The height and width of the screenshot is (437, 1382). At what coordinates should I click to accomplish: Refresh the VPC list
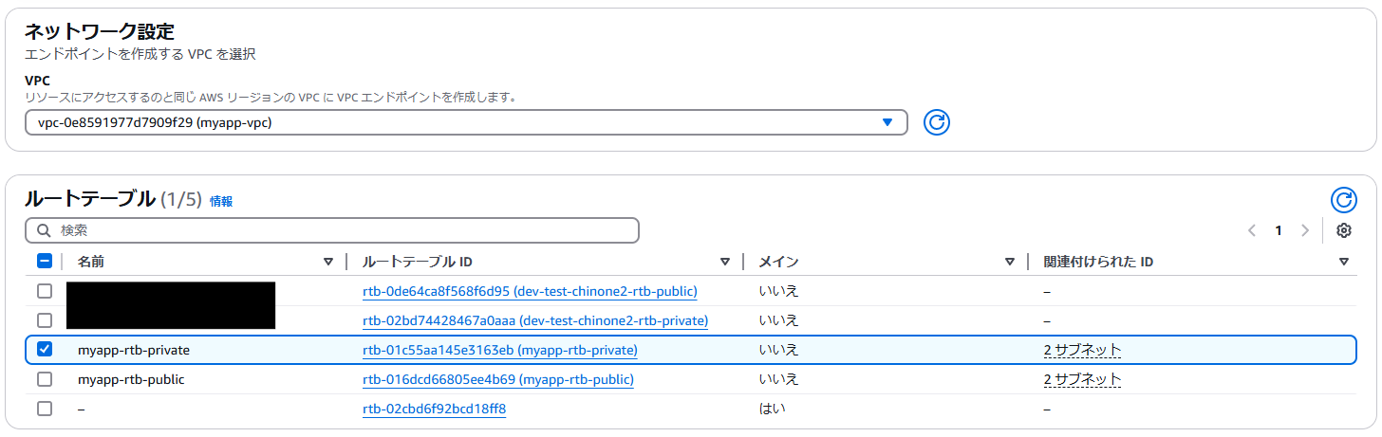pyautogui.click(x=937, y=122)
